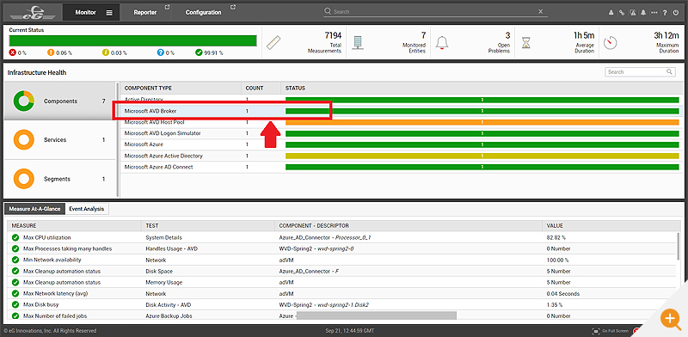Open the Reporter tab
Viewport: 688px width, 337px height.
coord(145,12)
